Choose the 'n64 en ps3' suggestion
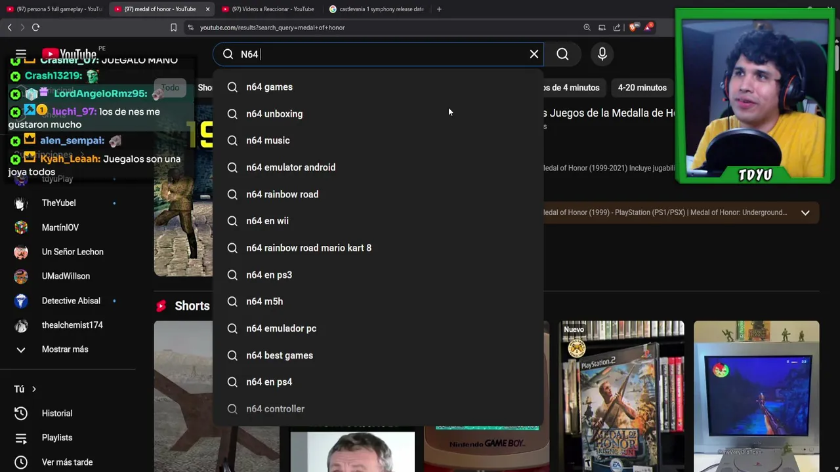Image resolution: width=840 pixels, height=472 pixels. pos(378,275)
